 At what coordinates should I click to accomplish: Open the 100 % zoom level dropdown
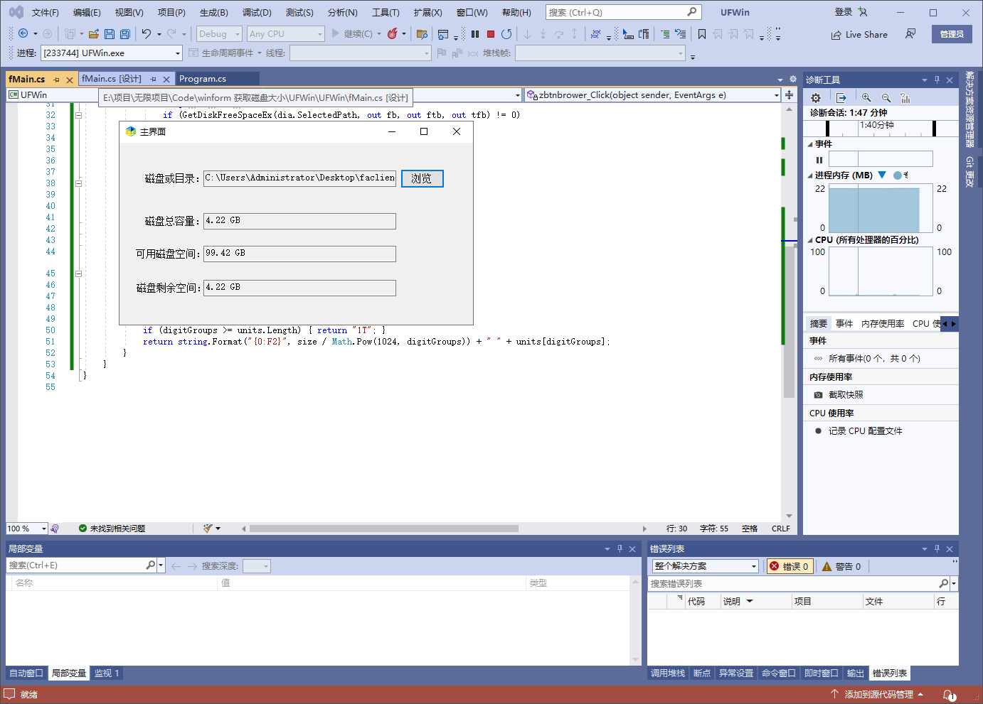pos(26,529)
